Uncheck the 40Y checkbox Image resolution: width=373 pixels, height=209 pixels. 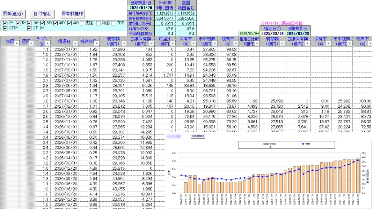70,23
